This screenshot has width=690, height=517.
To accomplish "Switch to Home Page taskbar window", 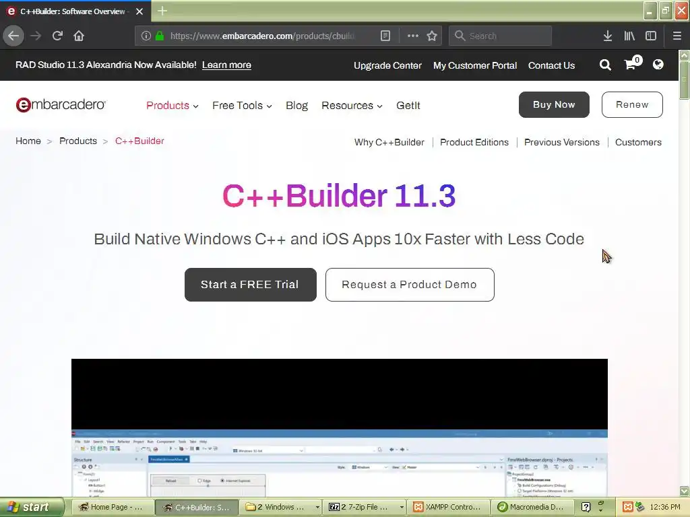I will tap(112, 507).
